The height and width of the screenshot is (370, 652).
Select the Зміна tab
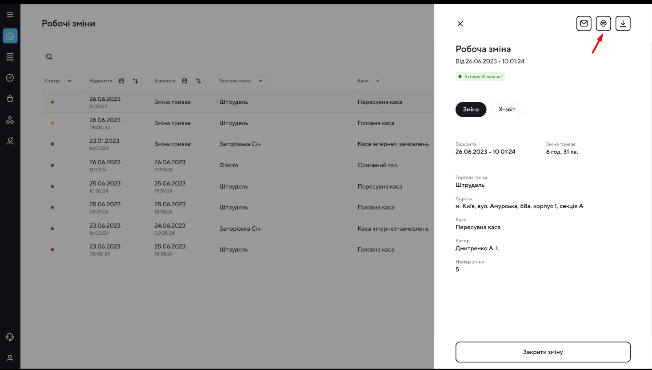click(x=471, y=110)
